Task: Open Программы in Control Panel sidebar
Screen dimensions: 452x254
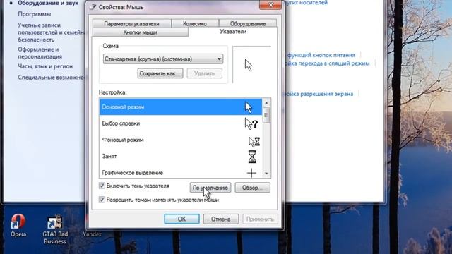Action: point(35,14)
